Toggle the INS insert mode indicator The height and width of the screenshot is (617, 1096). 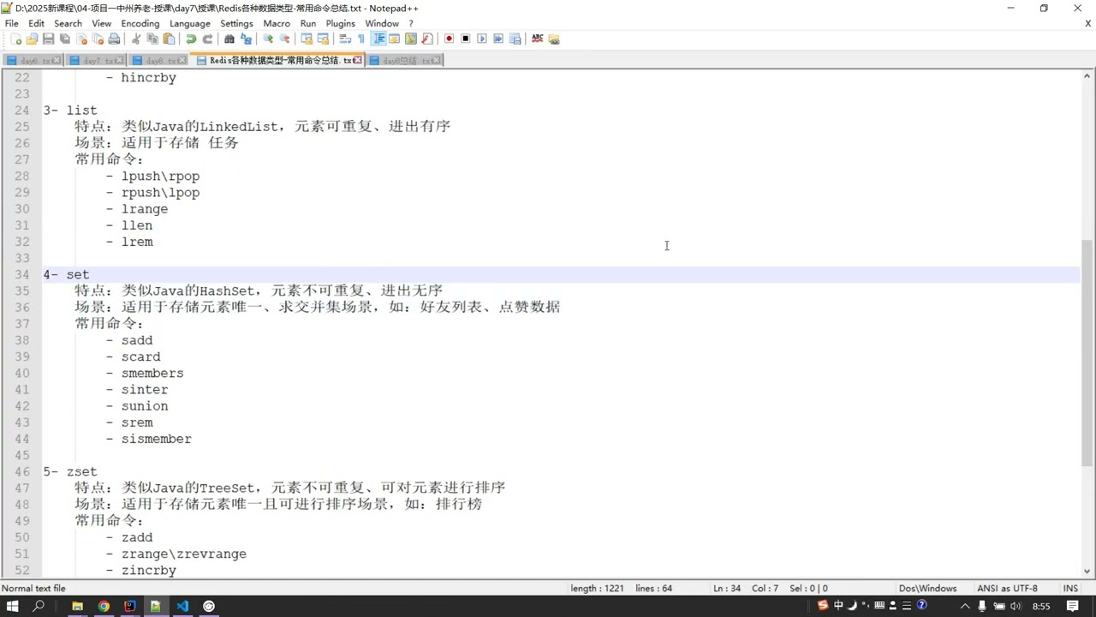[x=1070, y=589]
